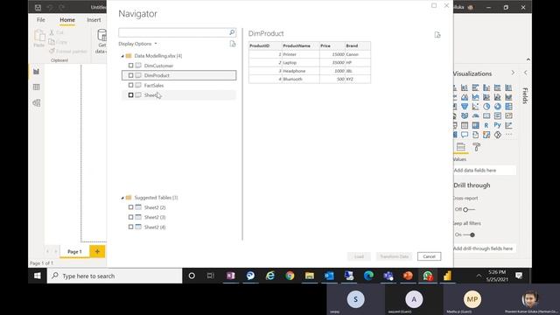Image resolution: width=560 pixels, height=315 pixels.
Task: Select the matrix visual
Action: (475, 125)
